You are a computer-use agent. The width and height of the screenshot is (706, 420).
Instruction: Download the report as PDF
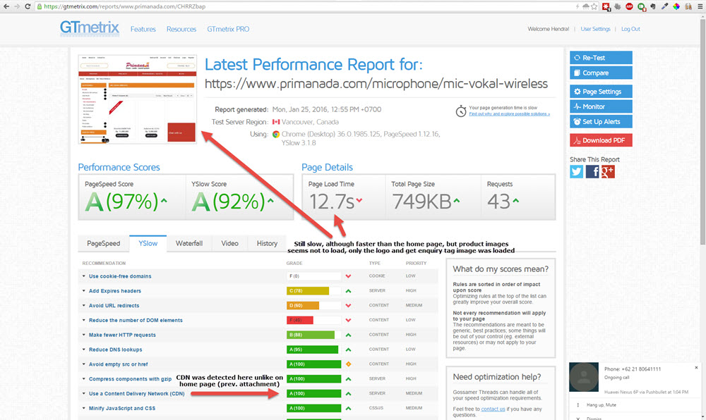601,140
